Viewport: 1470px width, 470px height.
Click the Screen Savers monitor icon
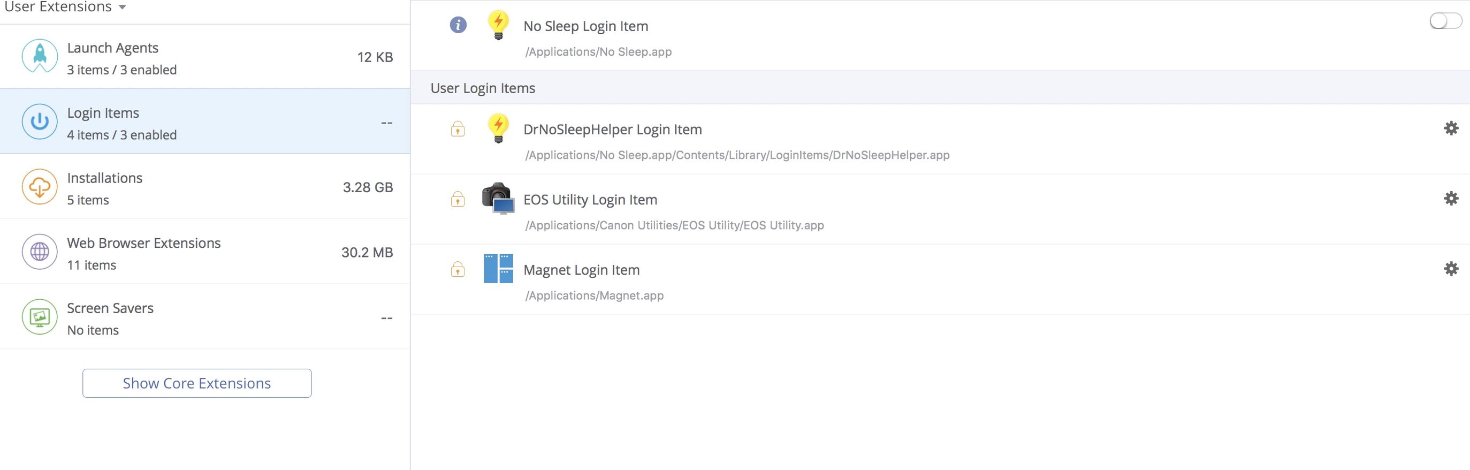[40, 317]
